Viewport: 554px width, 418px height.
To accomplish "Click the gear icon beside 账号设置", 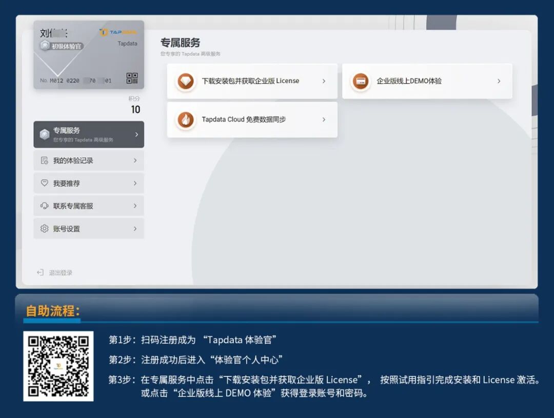I will (x=45, y=228).
